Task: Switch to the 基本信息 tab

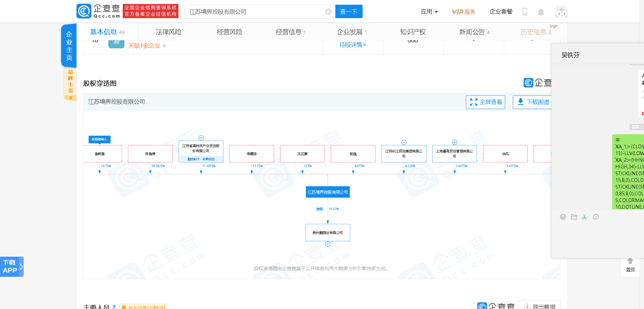Action: click(107, 32)
